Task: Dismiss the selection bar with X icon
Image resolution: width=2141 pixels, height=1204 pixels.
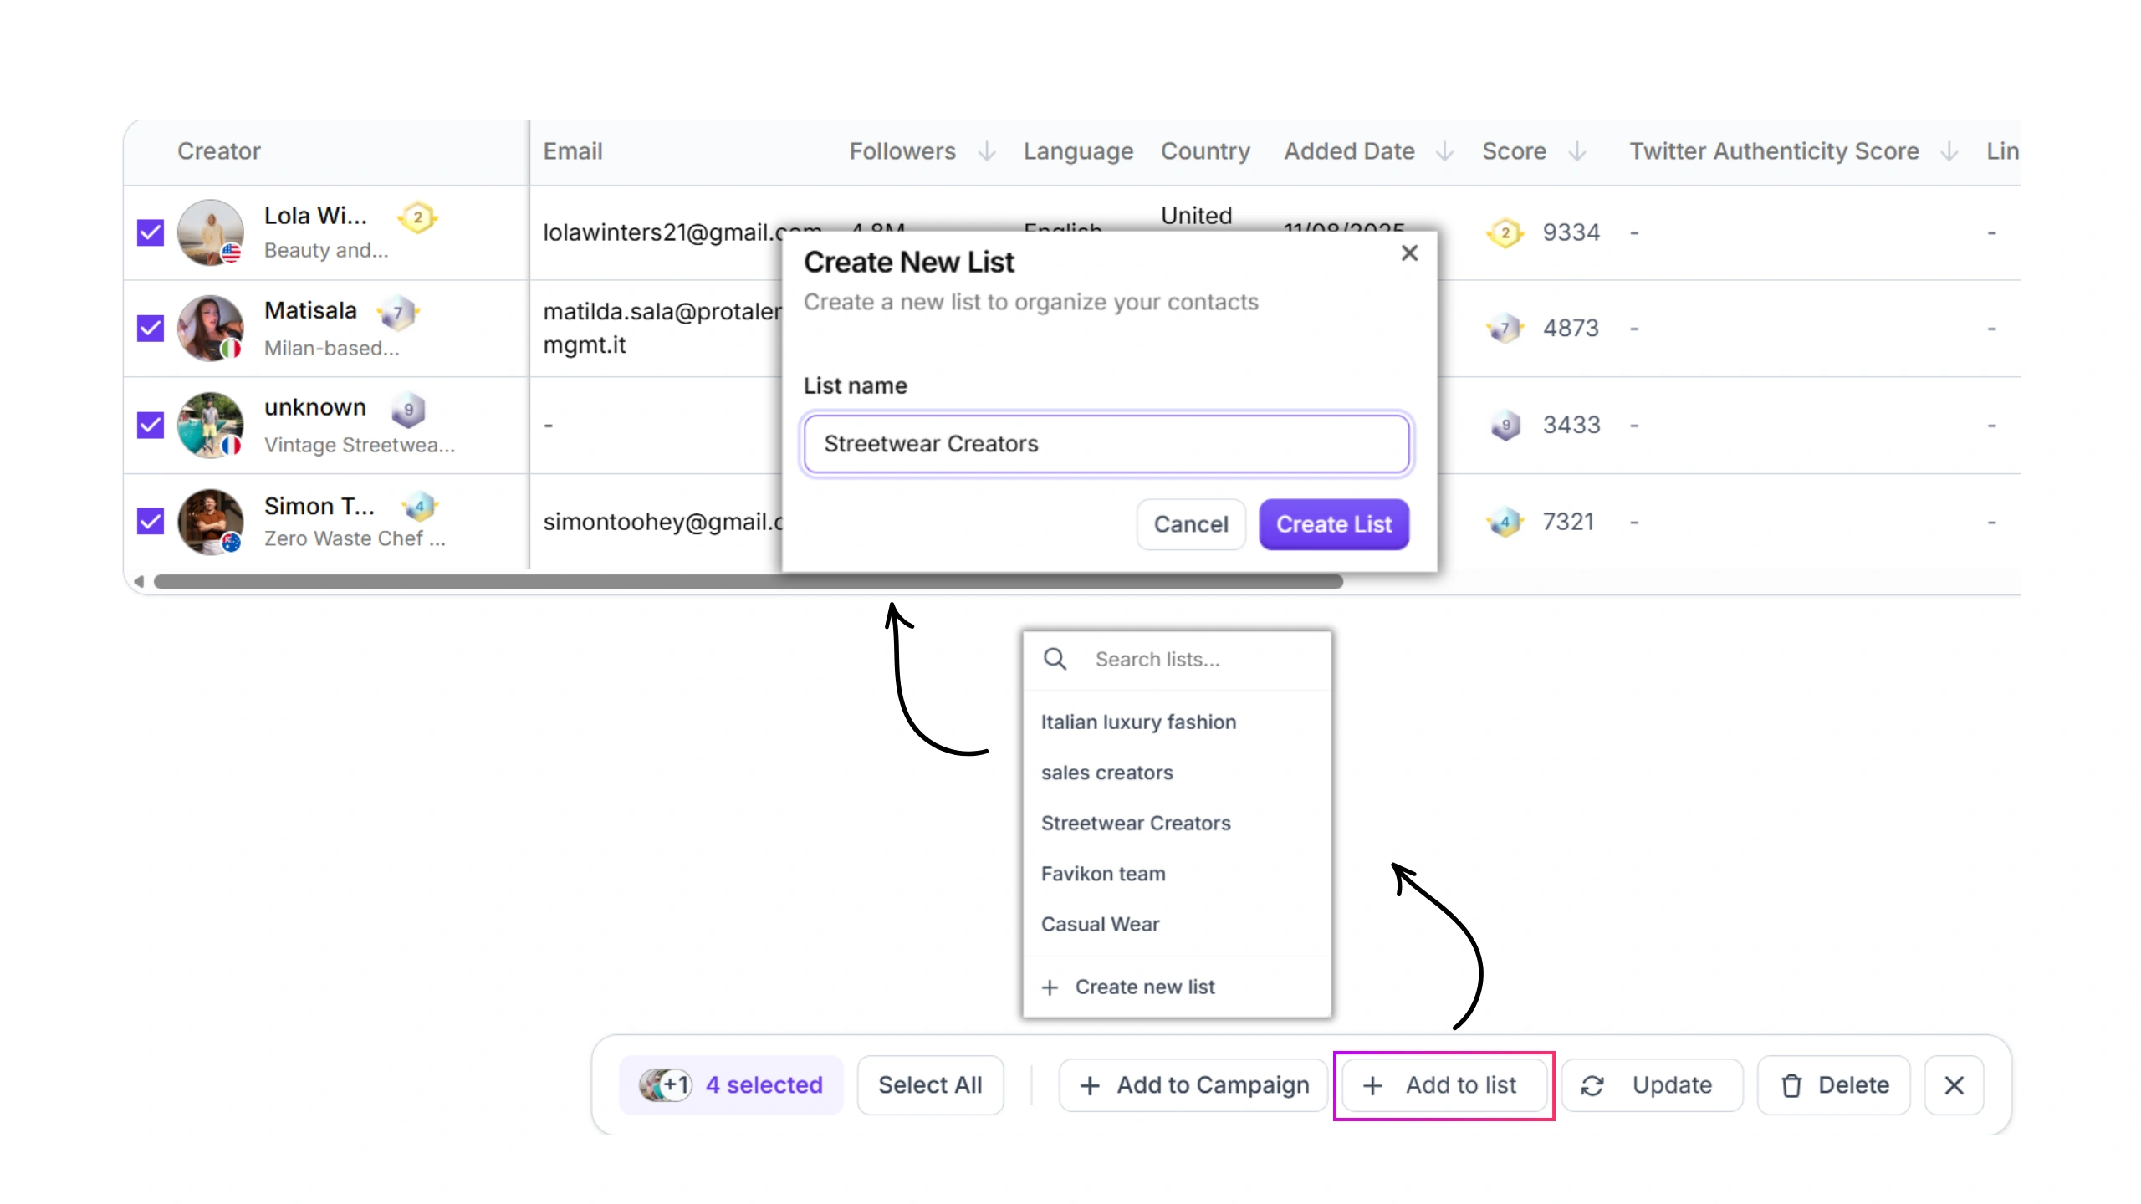Action: (x=1954, y=1085)
